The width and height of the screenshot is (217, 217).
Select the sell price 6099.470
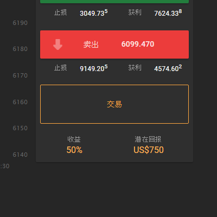click(138, 44)
